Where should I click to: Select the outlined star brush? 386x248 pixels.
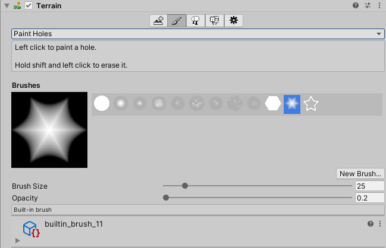(311, 104)
